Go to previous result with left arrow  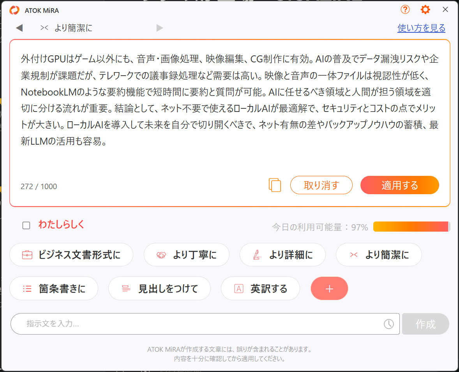coord(19,28)
